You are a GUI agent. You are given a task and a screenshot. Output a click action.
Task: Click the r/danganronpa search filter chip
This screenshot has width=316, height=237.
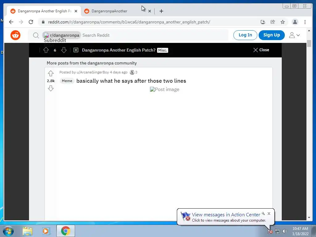click(61, 35)
